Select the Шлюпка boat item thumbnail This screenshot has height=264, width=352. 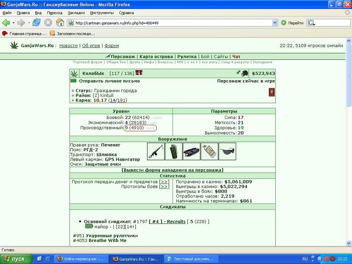[x=192, y=151]
